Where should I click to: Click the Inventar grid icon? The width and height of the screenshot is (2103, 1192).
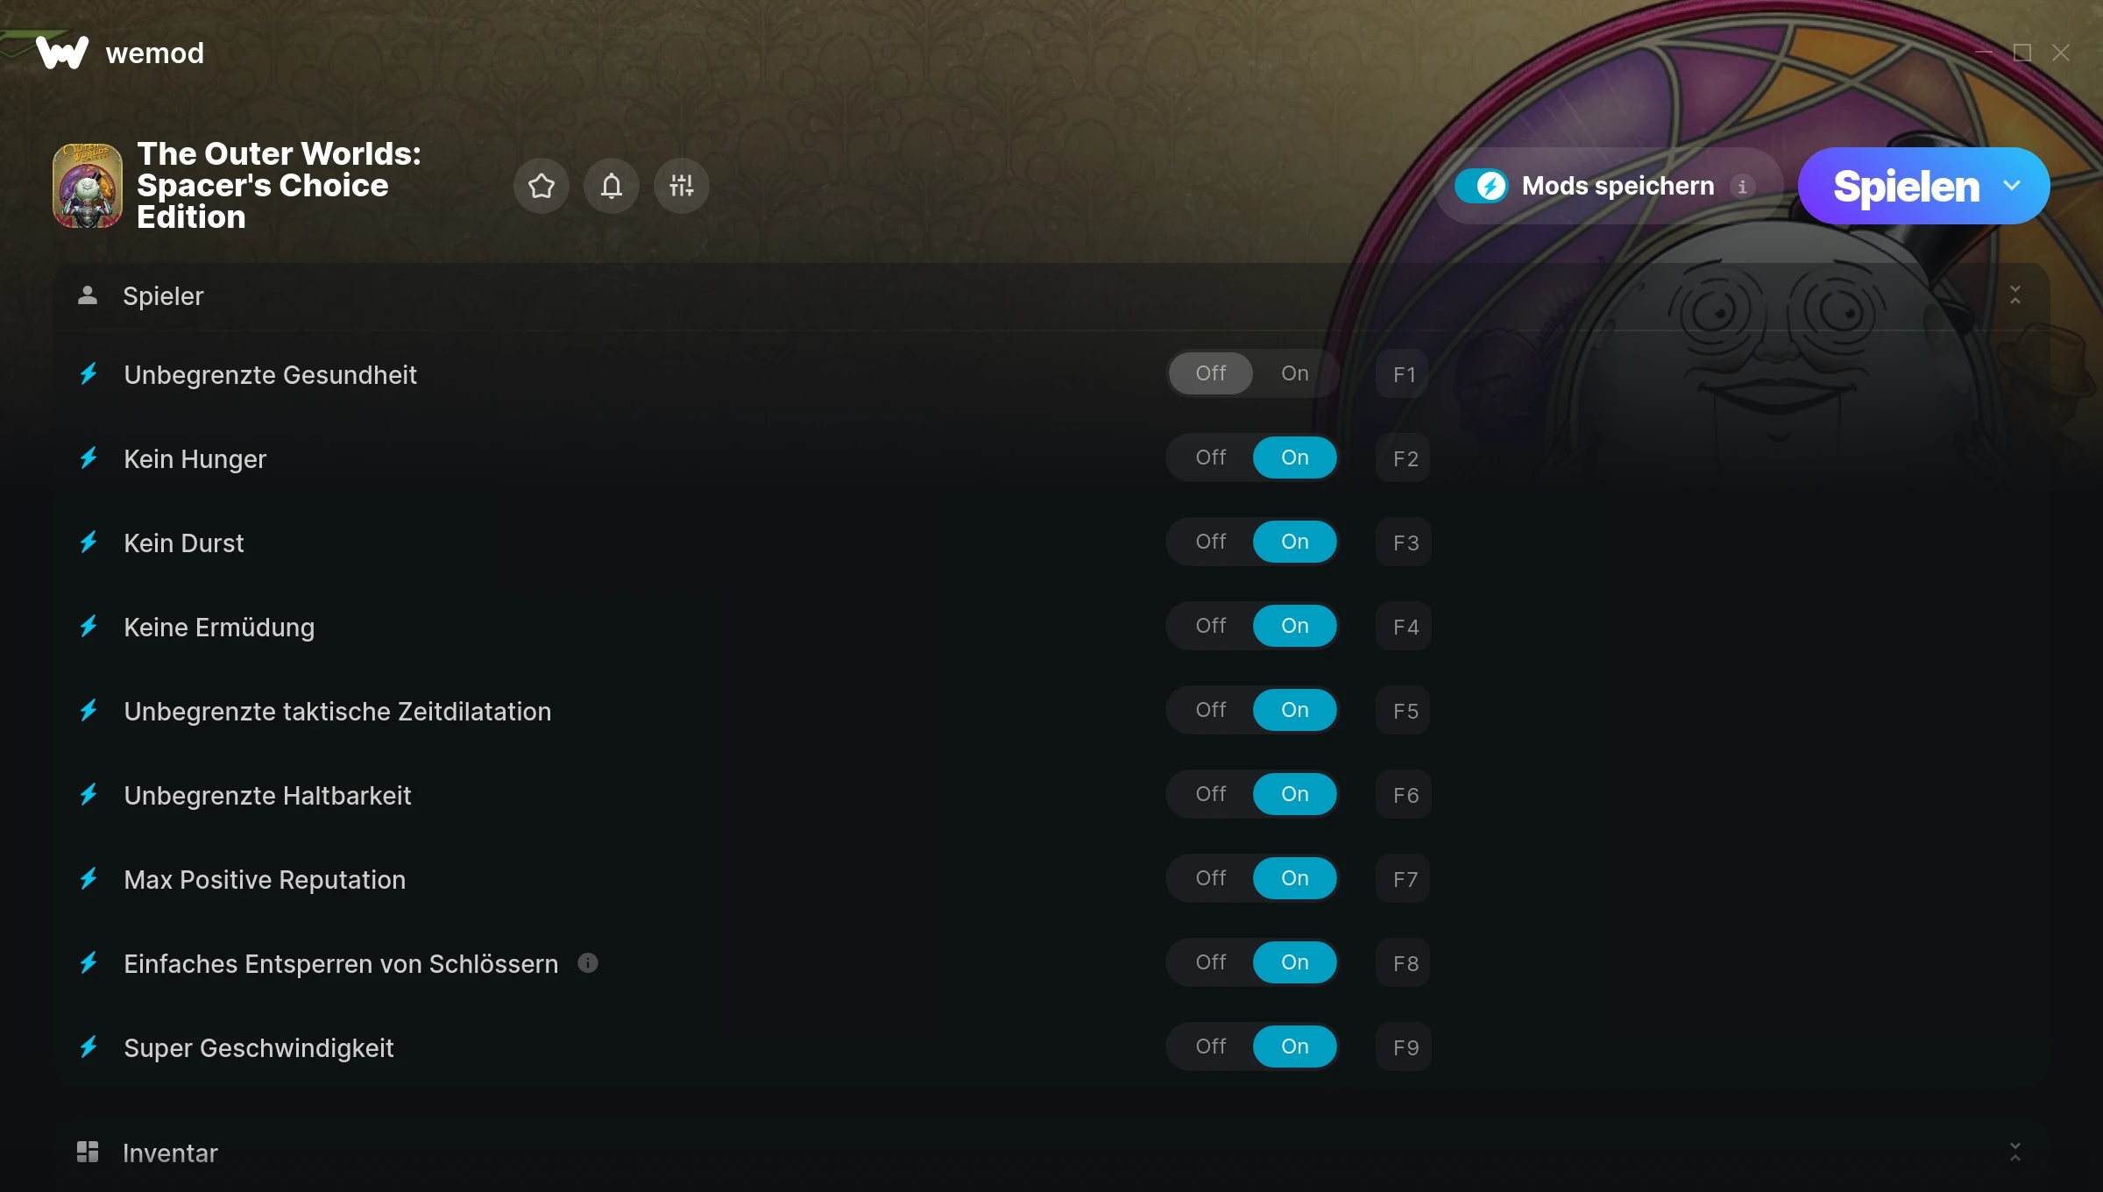[88, 1152]
